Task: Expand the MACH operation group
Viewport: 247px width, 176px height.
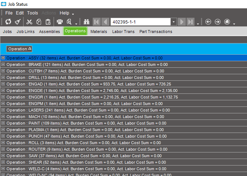Action: (x=3, y=117)
